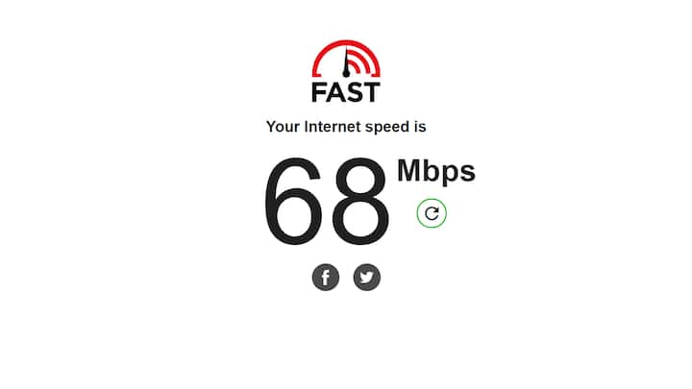This screenshot has width=692, height=389.
Task: Click the circular reload test button
Action: 432,213
